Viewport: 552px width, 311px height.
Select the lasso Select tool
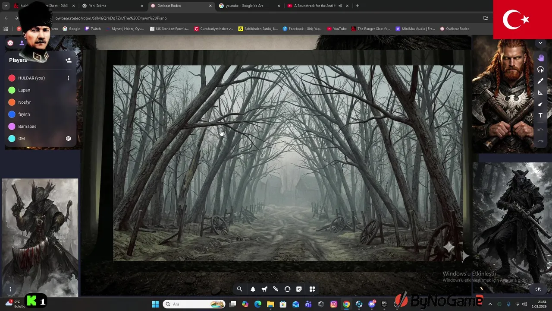coord(541,70)
